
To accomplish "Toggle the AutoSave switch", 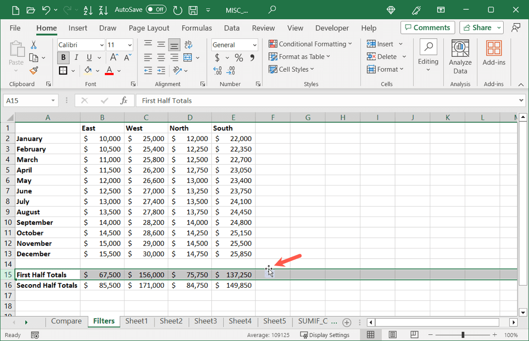I will pyautogui.click(x=156, y=9).
